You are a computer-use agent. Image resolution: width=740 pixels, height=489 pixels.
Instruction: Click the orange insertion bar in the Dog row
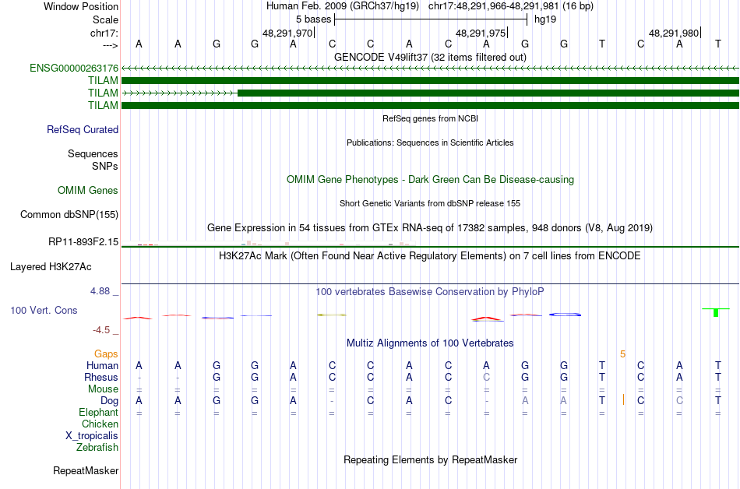coord(623,400)
